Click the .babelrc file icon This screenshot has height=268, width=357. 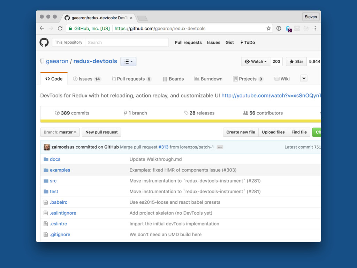click(x=46, y=202)
